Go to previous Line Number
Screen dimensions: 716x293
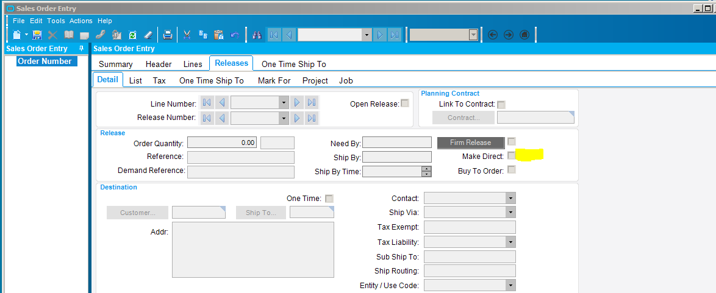click(x=222, y=103)
